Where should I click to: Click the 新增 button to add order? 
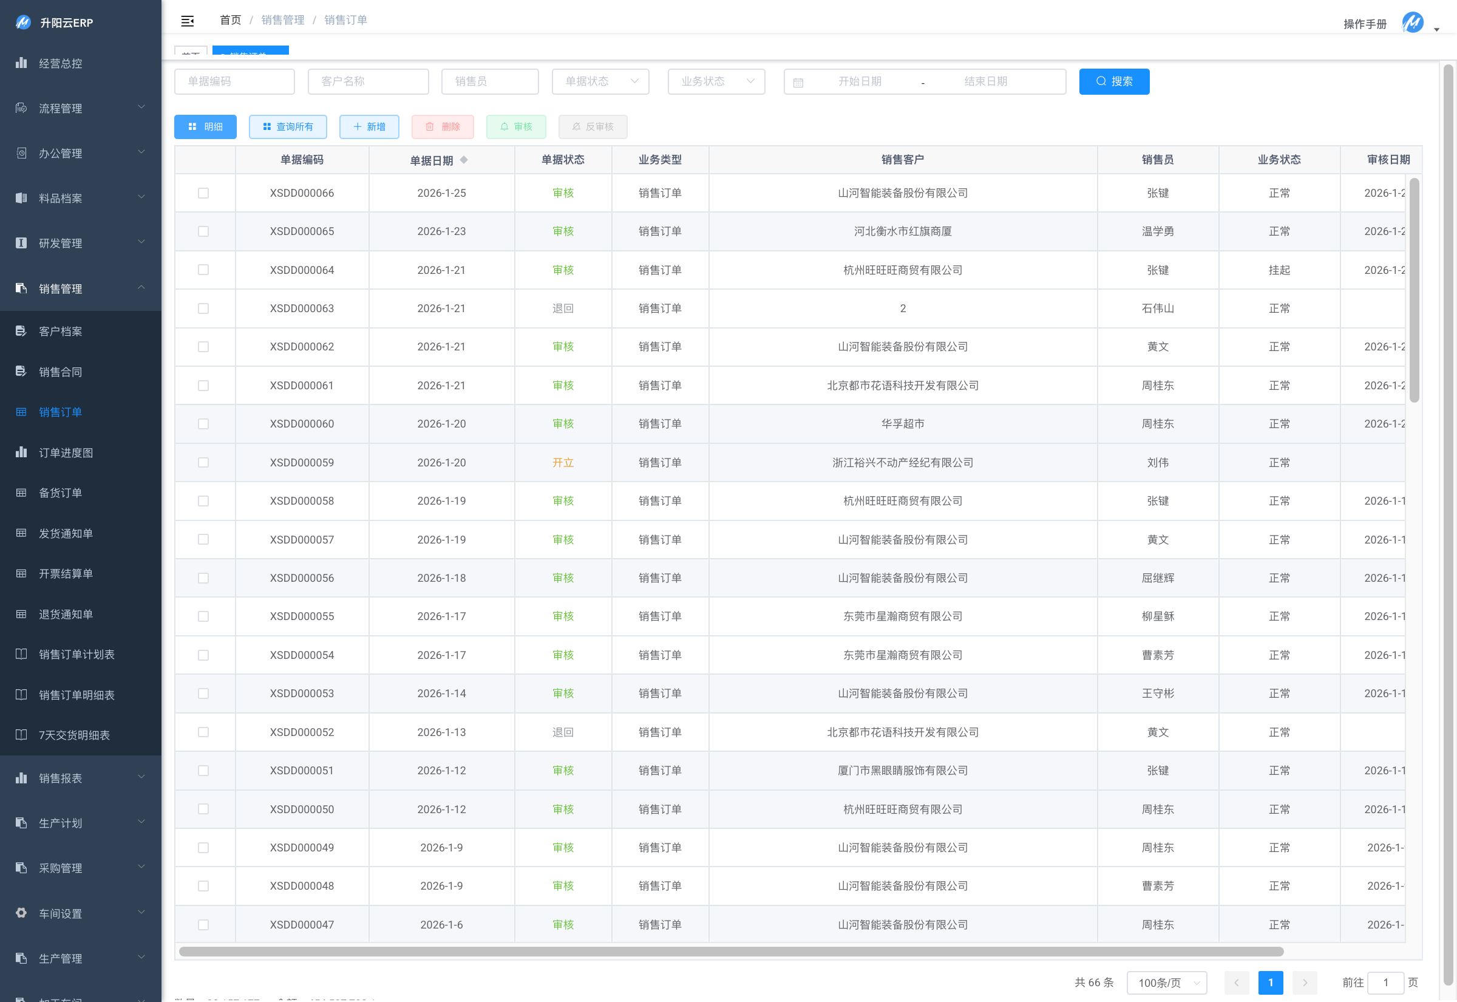tap(369, 127)
